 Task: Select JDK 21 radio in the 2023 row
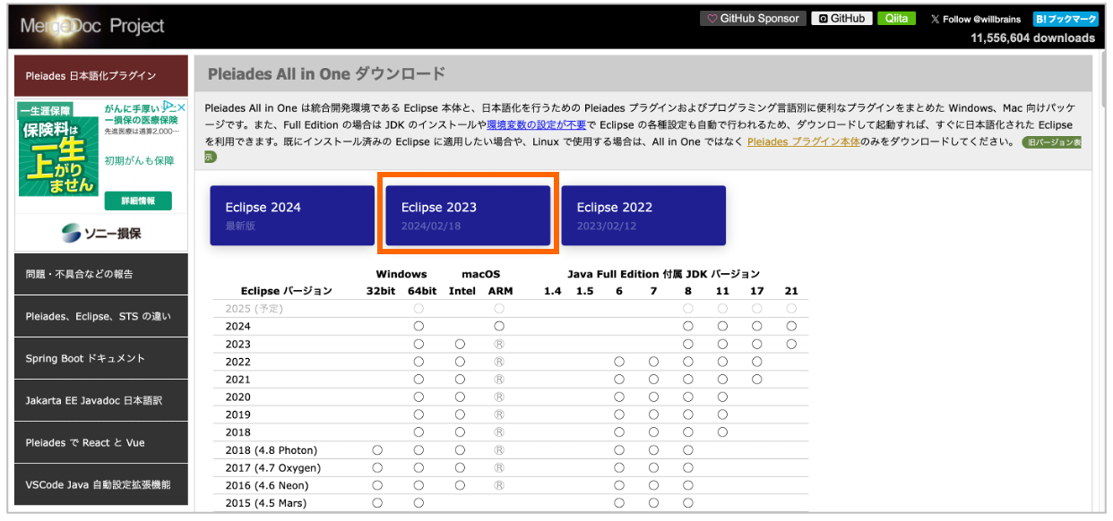tap(790, 343)
